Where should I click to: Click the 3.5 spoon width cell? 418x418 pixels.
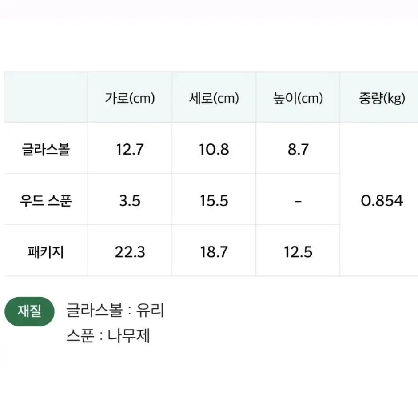coord(130,200)
